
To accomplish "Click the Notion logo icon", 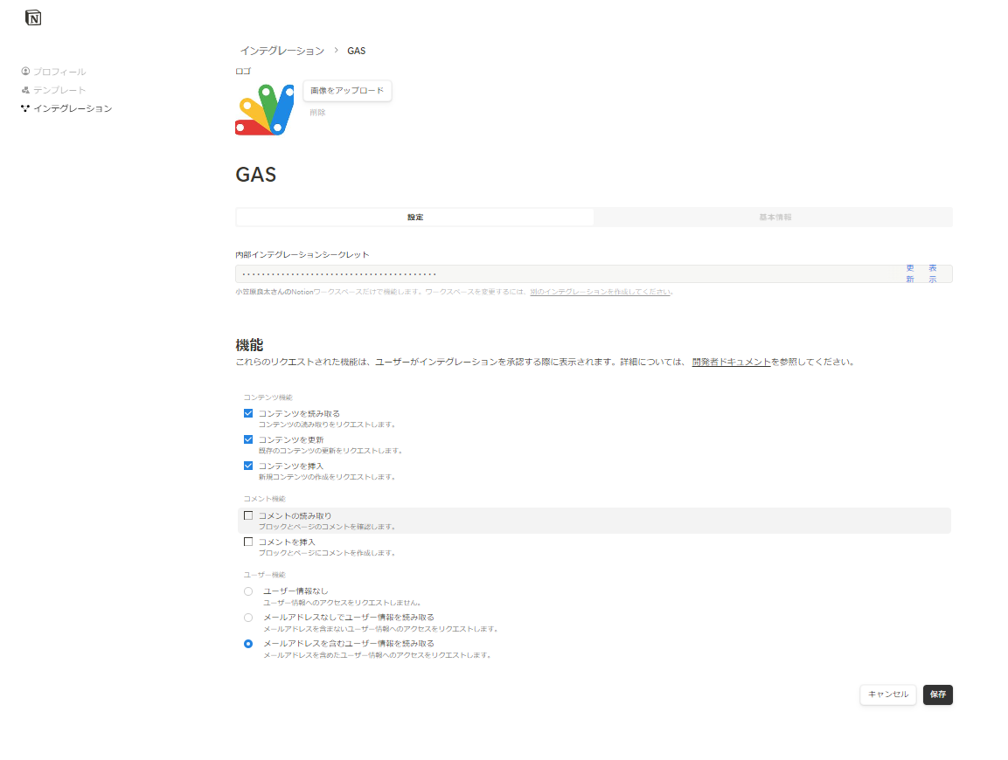I will tap(33, 17).
